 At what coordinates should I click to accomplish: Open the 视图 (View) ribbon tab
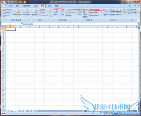tap(57, 6)
